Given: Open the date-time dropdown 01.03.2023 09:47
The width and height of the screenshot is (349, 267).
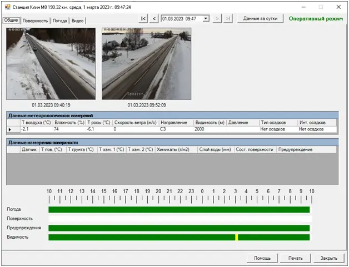Looking at the screenshot, I should 206,18.
